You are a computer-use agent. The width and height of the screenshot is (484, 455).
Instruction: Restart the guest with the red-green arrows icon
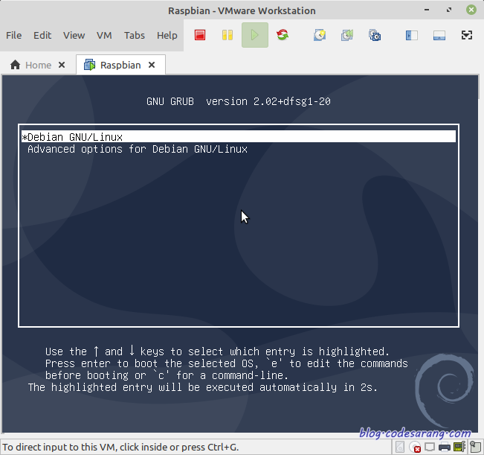tap(283, 35)
